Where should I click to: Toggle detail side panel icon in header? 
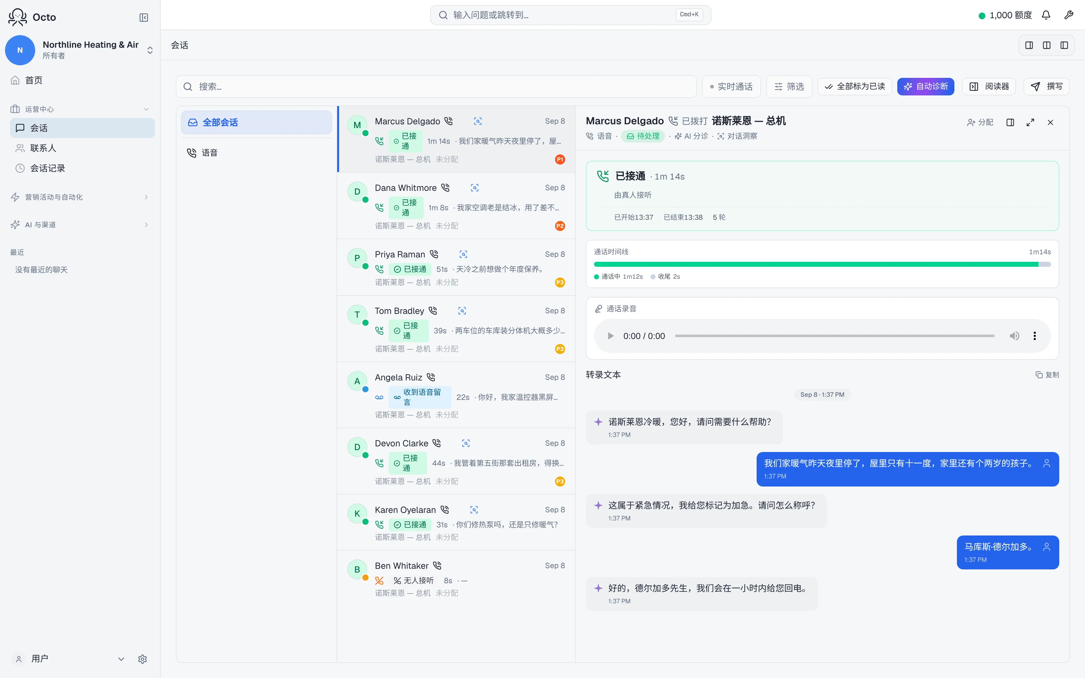1010,122
